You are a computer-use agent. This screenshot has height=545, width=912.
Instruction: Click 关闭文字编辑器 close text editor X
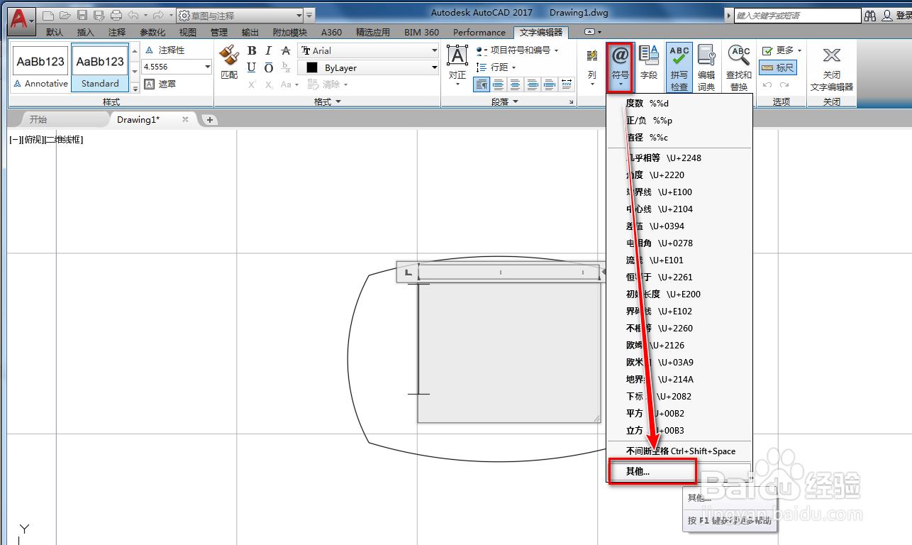click(832, 67)
